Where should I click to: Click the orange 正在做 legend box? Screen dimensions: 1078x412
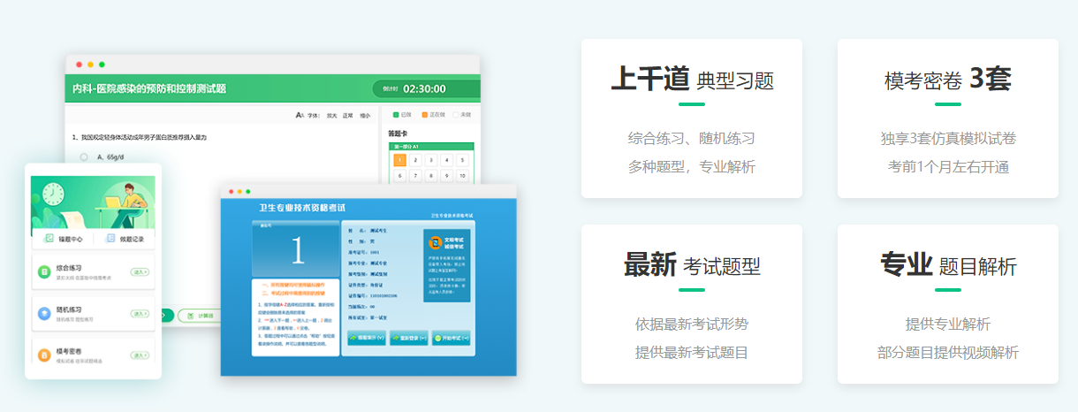coord(425,114)
